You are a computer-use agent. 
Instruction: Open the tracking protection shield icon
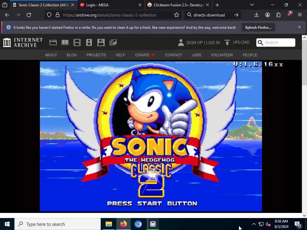(49, 15)
